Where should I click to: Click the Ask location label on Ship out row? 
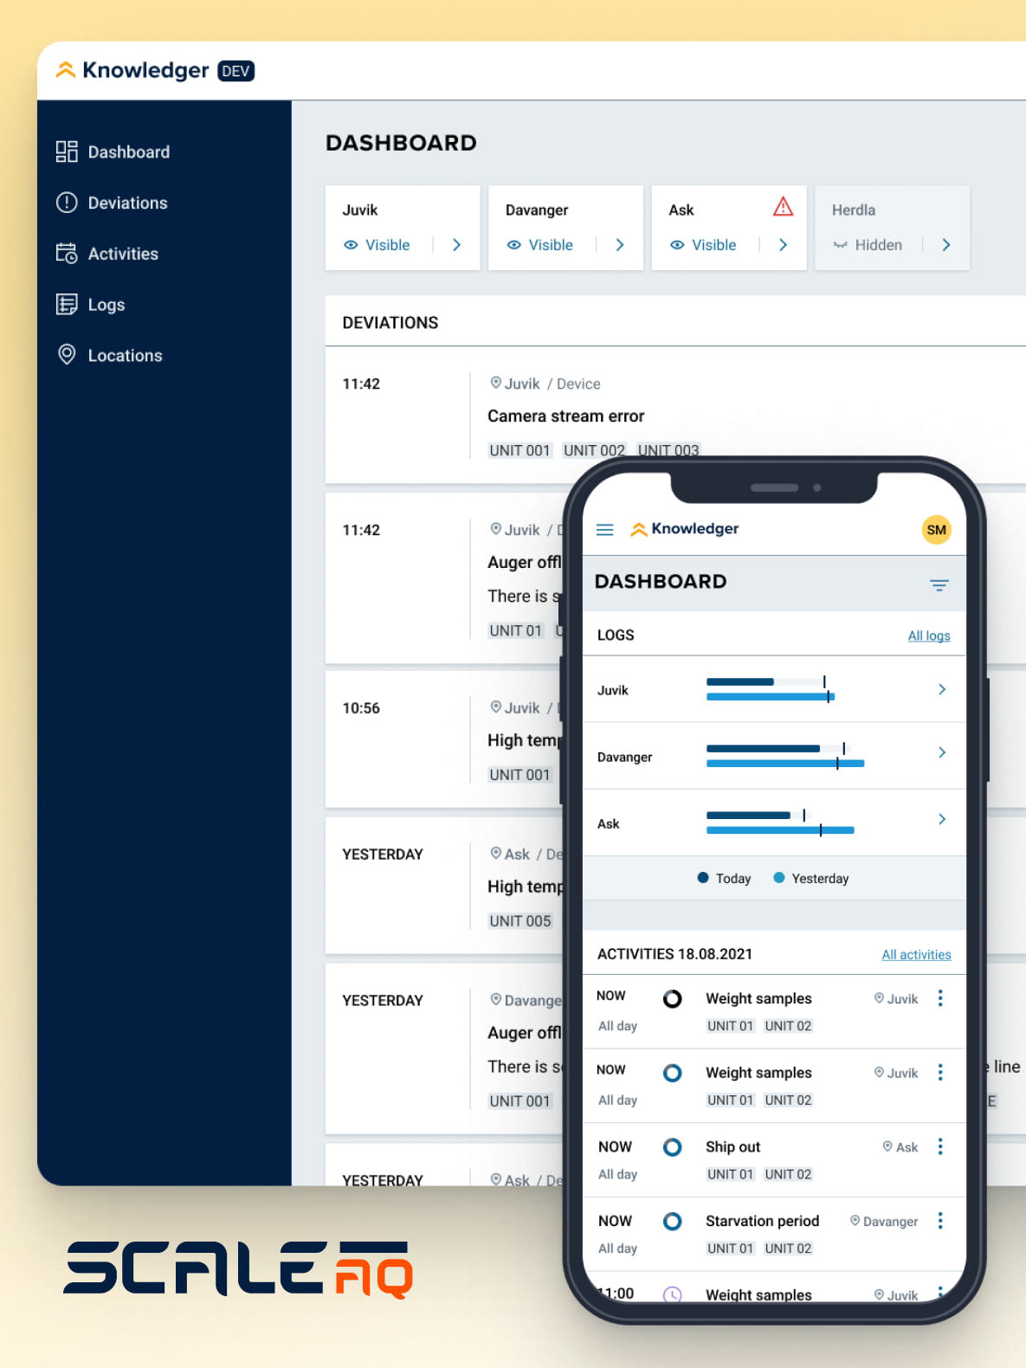tap(900, 1147)
